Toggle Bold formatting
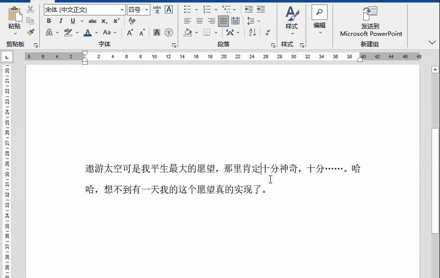 click(49, 21)
